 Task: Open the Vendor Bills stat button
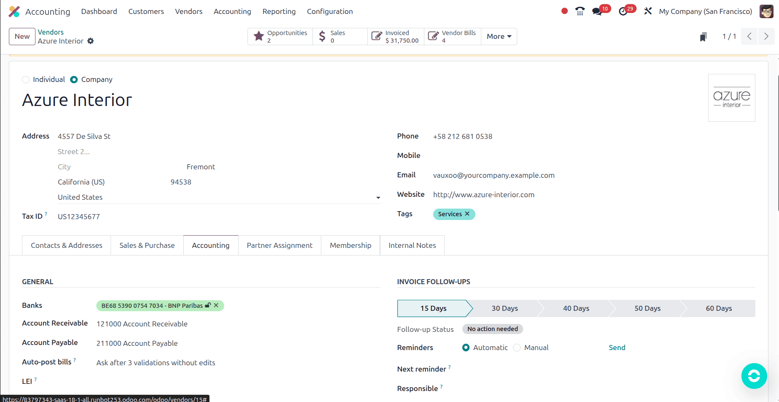(452, 36)
